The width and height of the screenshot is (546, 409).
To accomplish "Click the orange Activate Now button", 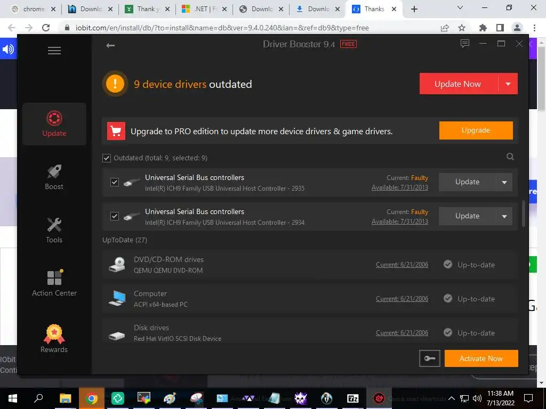I will (481, 358).
